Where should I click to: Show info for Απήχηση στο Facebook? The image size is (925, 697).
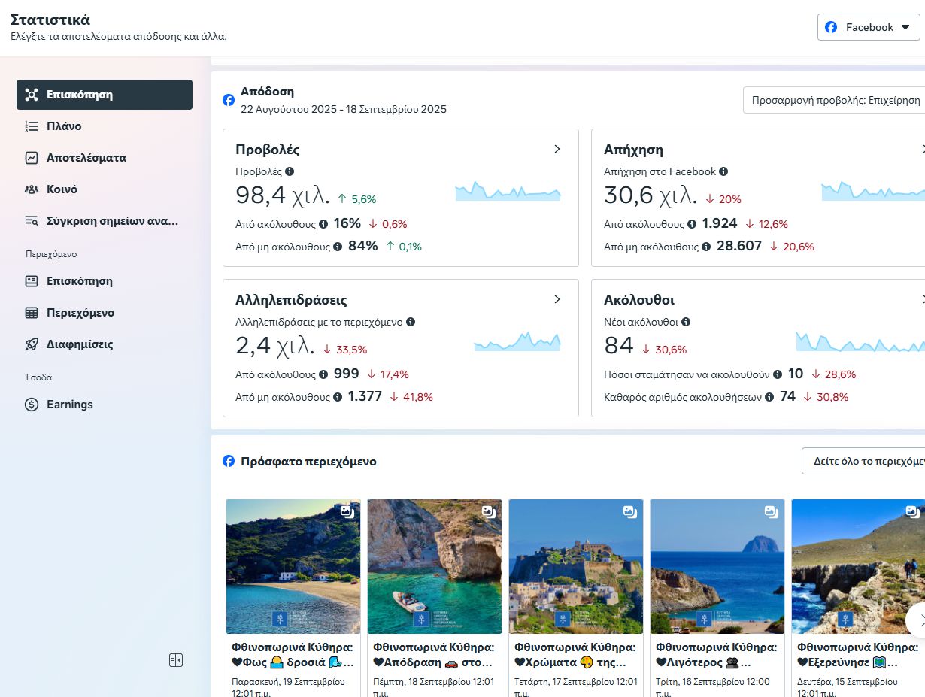click(x=723, y=171)
